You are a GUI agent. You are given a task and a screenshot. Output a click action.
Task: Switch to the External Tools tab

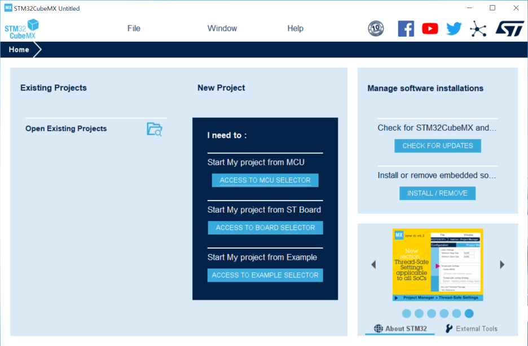[471, 329]
